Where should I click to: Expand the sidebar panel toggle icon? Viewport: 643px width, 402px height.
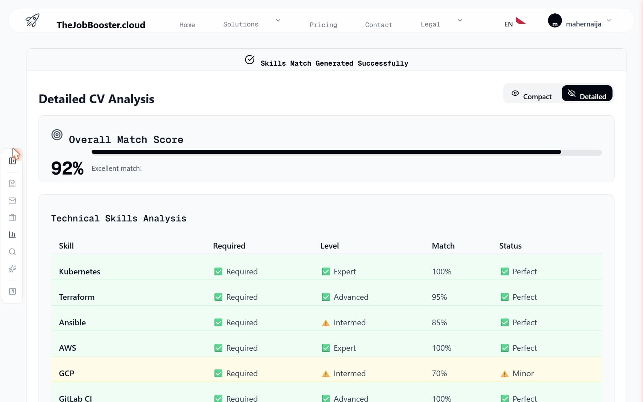pyautogui.click(x=12, y=161)
